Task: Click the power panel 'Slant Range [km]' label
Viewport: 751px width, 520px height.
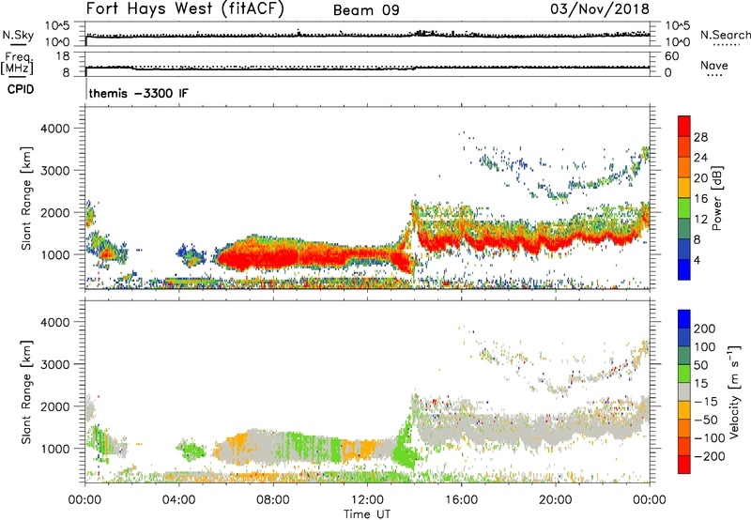Action: (x=26, y=198)
